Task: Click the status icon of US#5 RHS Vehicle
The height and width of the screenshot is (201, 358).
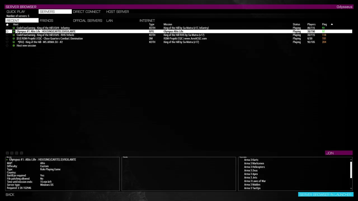Action: pyautogui.click(x=14, y=35)
